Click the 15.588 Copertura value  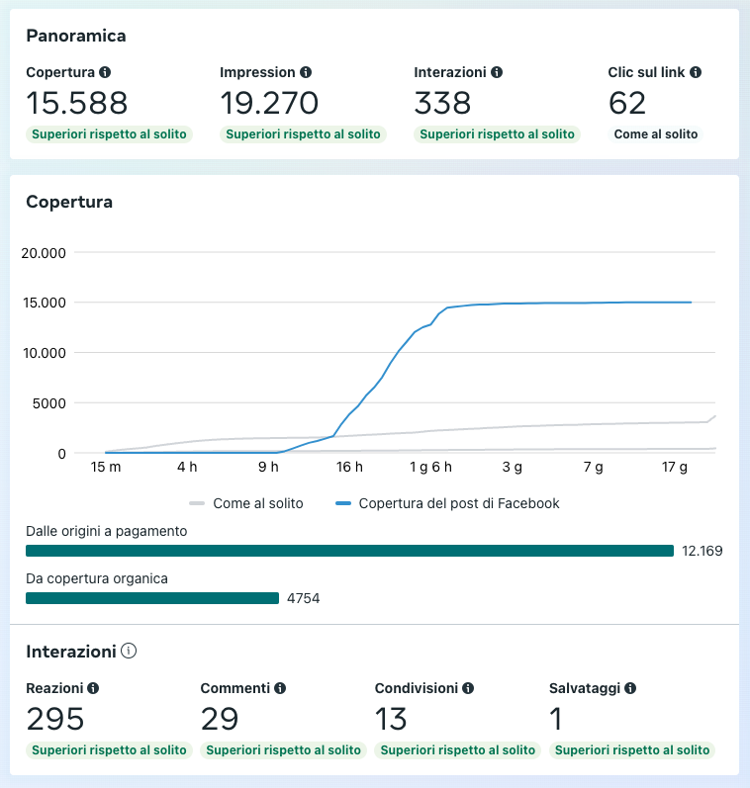77,103
